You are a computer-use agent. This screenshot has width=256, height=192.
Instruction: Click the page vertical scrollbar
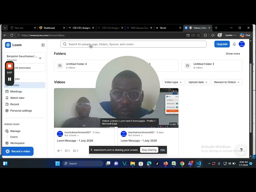point(251,98)
